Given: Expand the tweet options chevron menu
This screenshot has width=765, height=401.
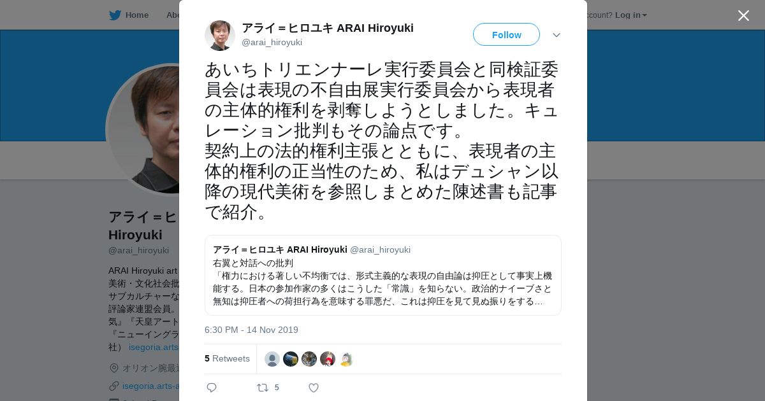Looking at the screenshot, I should click(557, 35).
